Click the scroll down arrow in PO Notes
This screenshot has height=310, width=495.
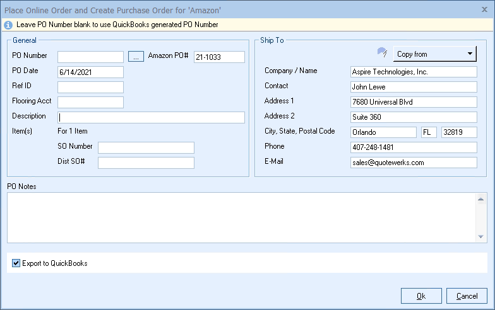coord(482,236)
